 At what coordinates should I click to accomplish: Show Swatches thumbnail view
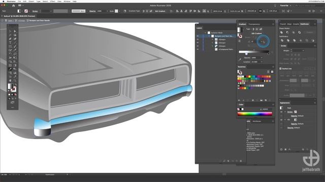click(x=272, y=72)
